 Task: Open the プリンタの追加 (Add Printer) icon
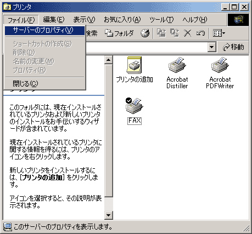tap(135, 70)
